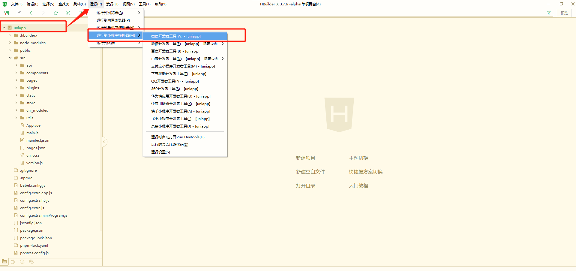
Task: Expand the public folder arrow
Action: click(10, 50)
